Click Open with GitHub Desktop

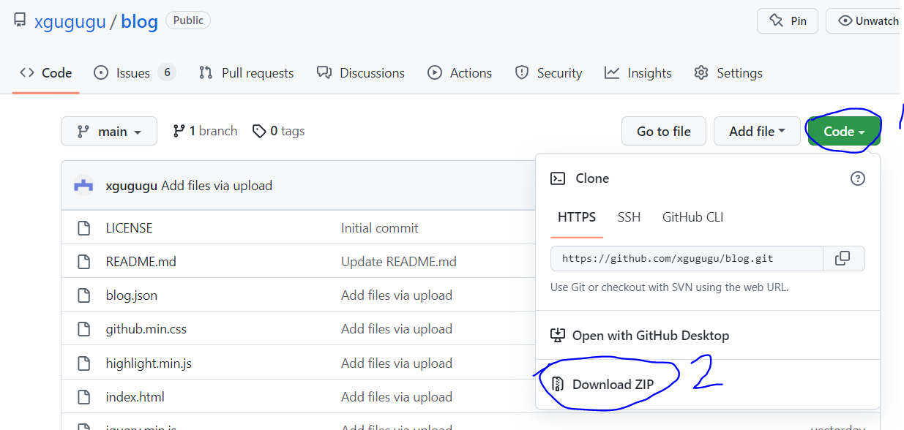640,336
